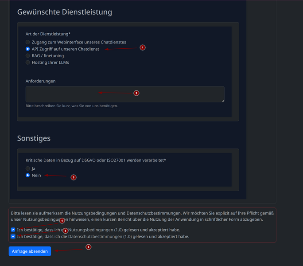Click the 'Sonstiges' section heading
The height and width of the screenshot is (266, 303).
tap(34, 138)
